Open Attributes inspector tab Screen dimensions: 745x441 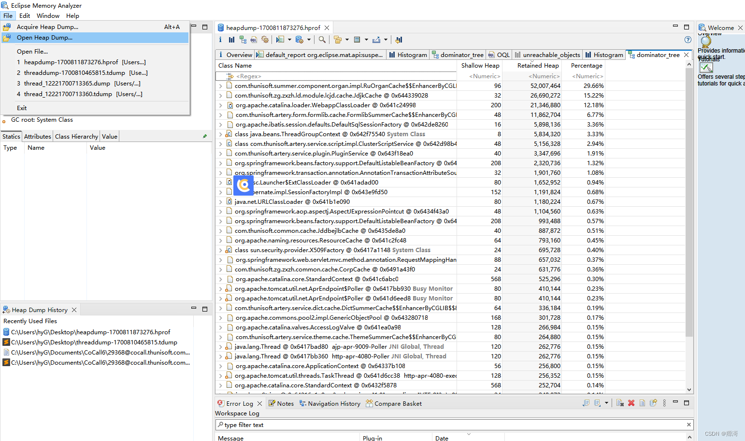pyautogui.click(x=37, y=137)
